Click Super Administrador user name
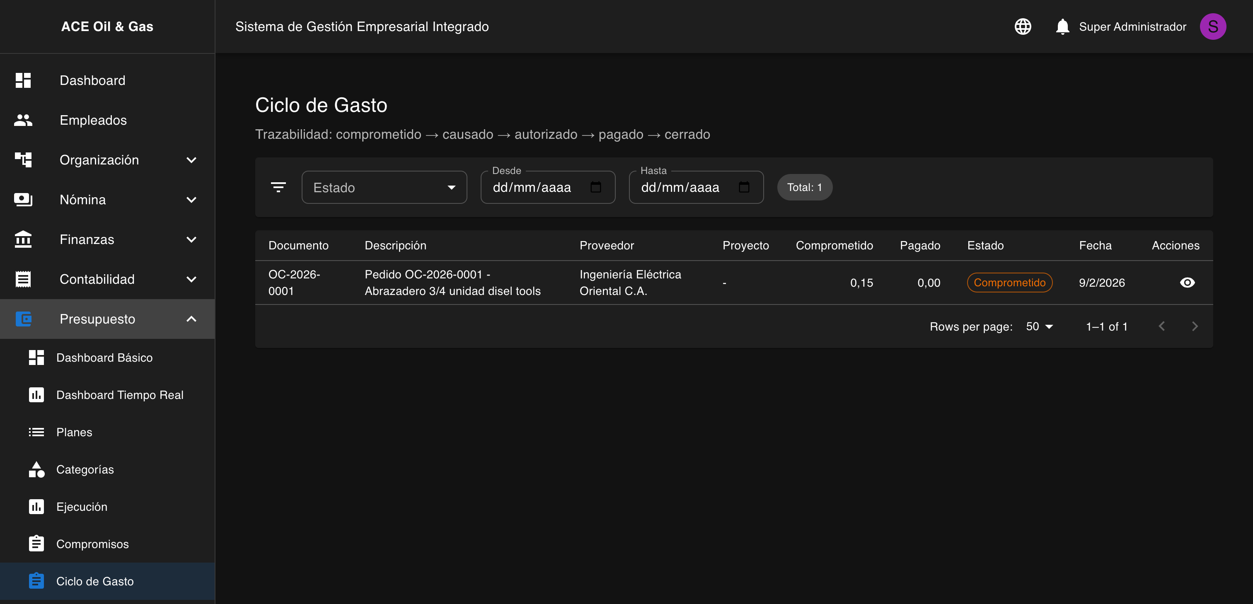 (1132, 27)
